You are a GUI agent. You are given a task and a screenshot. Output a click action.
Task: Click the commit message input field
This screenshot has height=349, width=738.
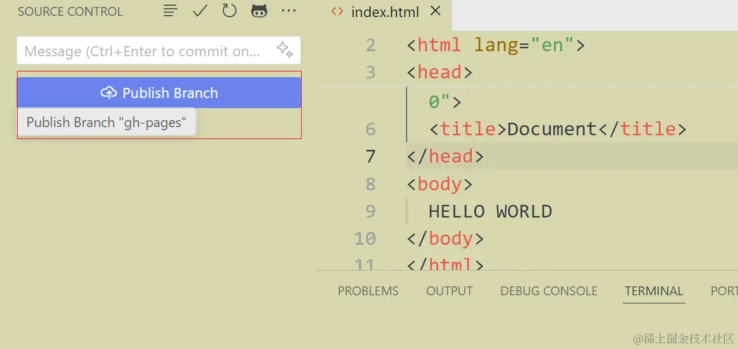click(159, 51)
